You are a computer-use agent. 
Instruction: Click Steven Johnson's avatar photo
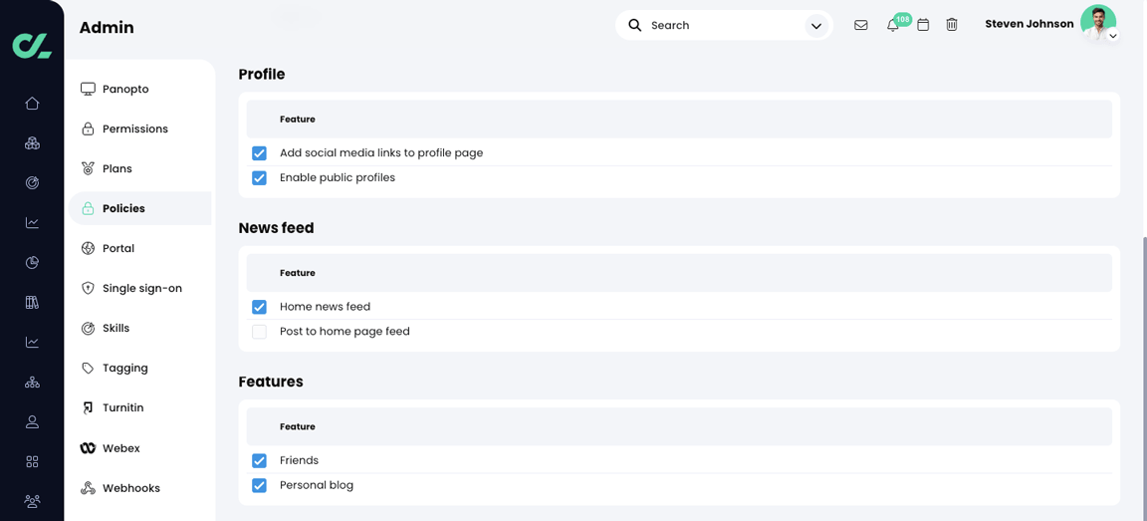tap(1098, 23)
